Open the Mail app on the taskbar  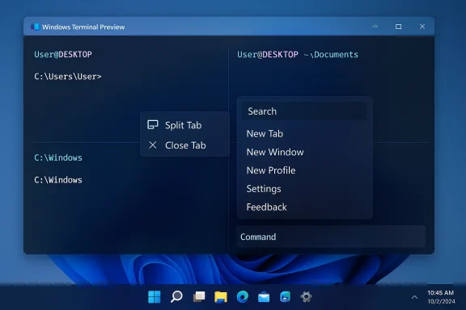[x=264, y=297]
